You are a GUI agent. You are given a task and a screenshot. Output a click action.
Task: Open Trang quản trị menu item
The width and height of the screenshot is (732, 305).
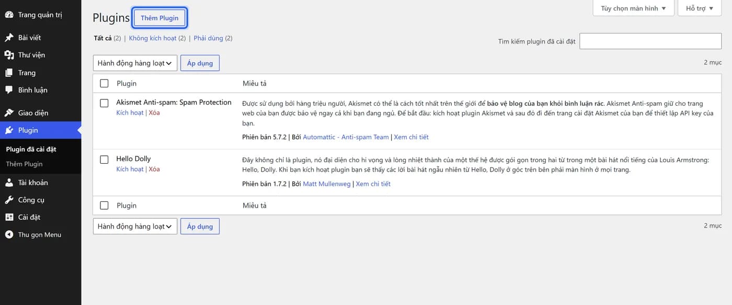tap(41, 15)
